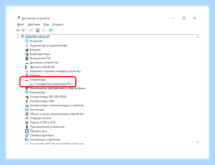
Task: Click the Back arrow toolbar icon
Action: [18, 30]
